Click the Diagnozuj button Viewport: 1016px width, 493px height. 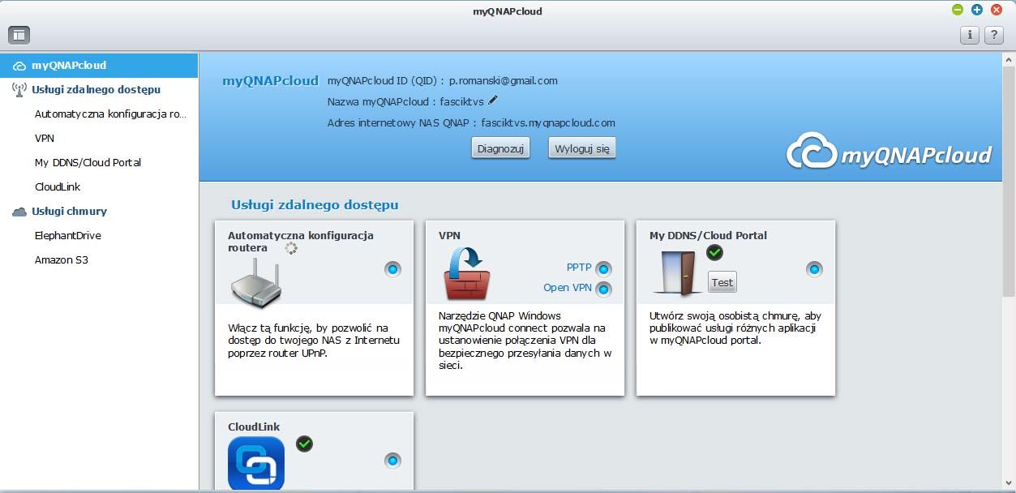point(500,148)
